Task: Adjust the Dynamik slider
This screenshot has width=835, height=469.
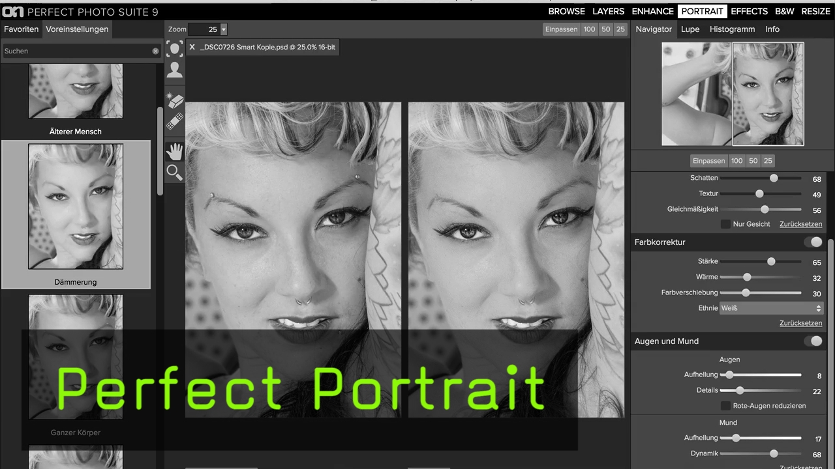Action: pos(774,453)
